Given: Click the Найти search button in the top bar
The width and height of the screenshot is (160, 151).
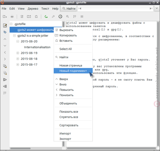Looking at the screenshot, I should (x=69, y=9).
